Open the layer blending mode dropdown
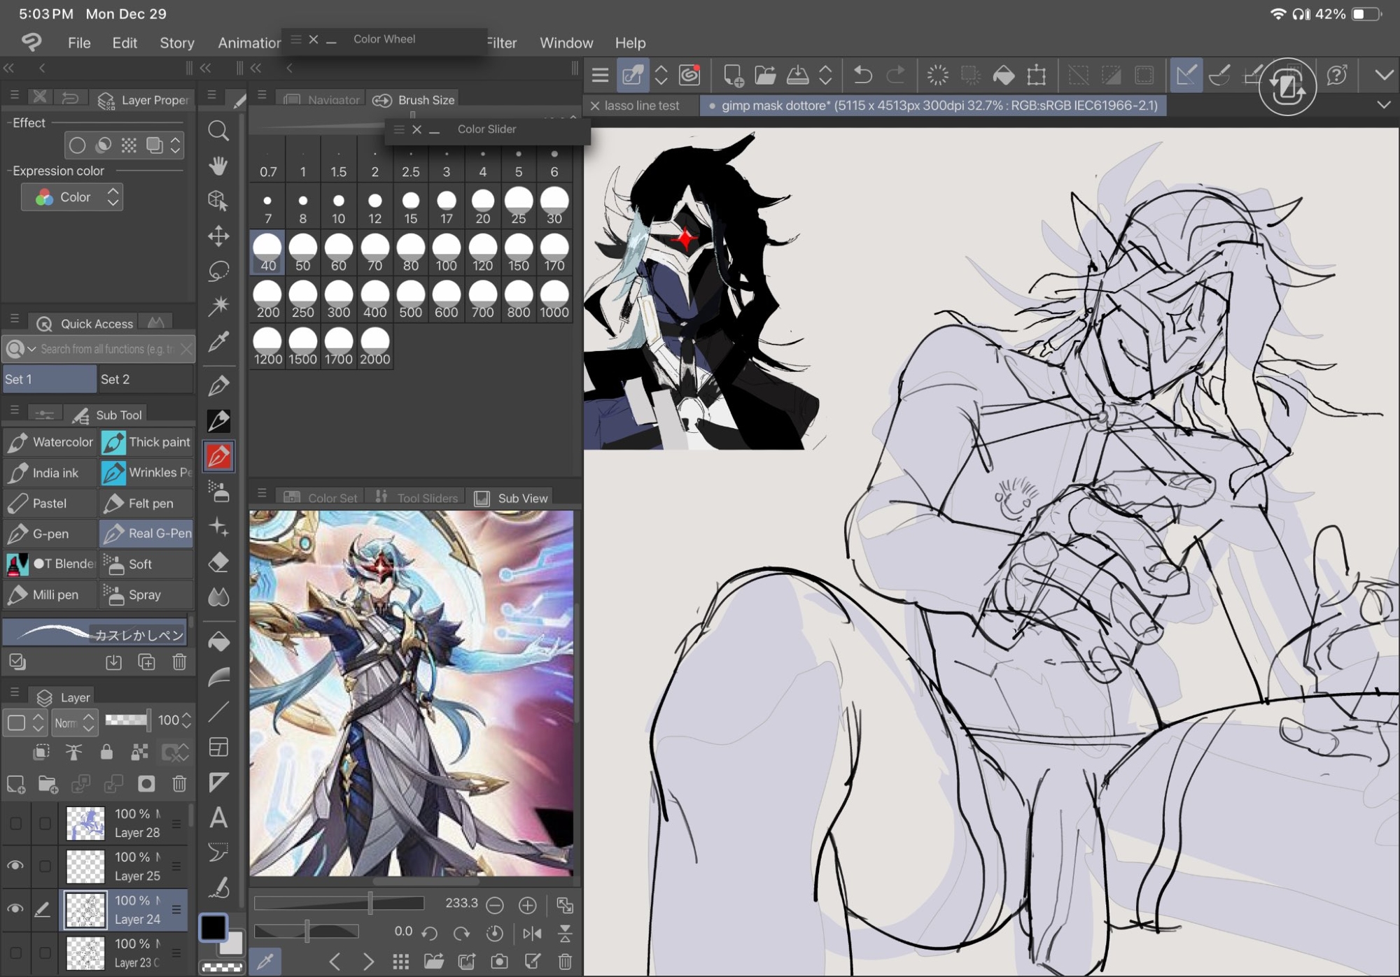The height and width of the screenshot is (977, 1400). pyautogui.click(x=76, y=722)
